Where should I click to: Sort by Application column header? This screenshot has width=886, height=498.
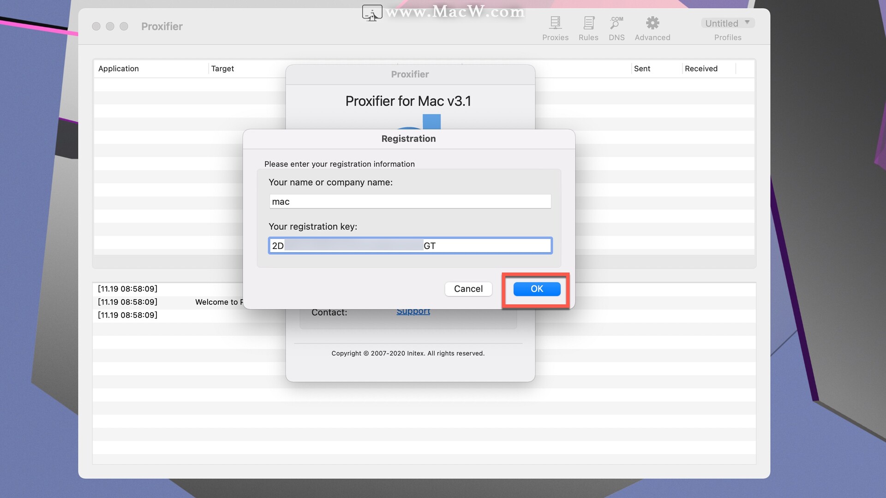(118, 68)
